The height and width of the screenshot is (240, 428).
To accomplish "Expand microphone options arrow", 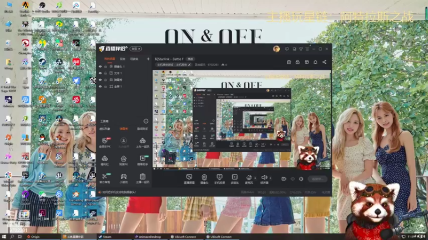I will [x=255, y=178].
